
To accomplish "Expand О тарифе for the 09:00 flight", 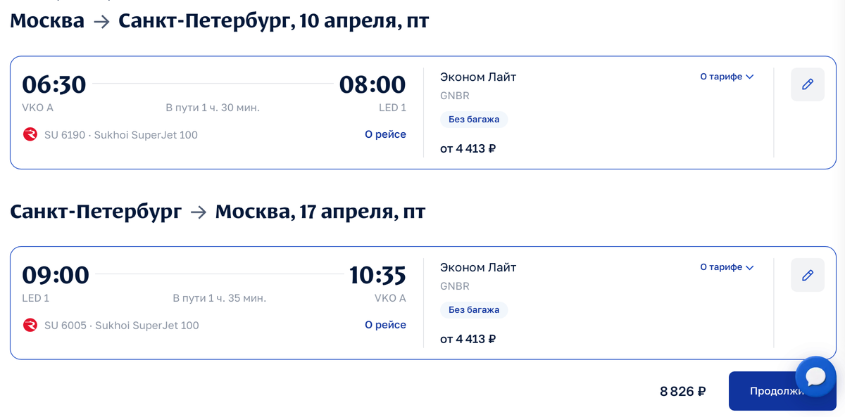I will pyautogui.click(x=727, y=267).
